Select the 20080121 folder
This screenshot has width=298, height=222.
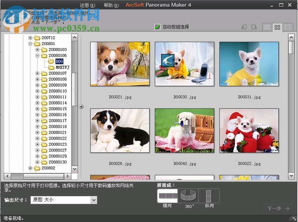pos(58,132)
